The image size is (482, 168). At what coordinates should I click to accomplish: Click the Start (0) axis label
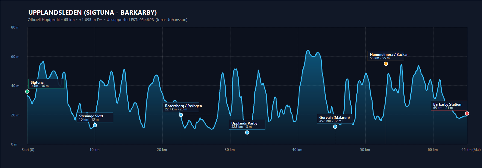coord(28,150)
